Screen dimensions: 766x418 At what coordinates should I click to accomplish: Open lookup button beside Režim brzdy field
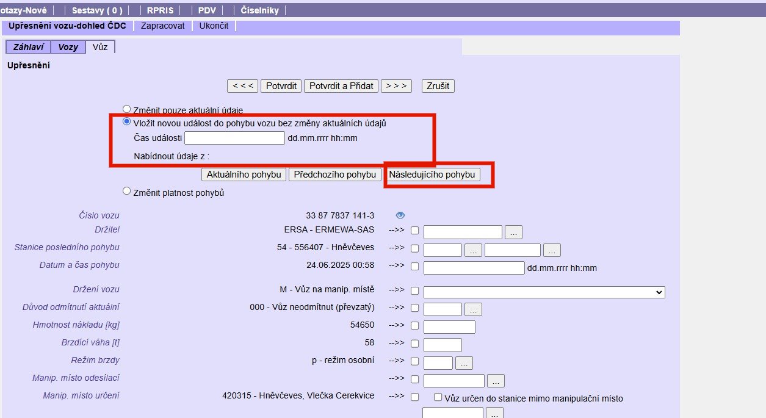click(464, 363)
